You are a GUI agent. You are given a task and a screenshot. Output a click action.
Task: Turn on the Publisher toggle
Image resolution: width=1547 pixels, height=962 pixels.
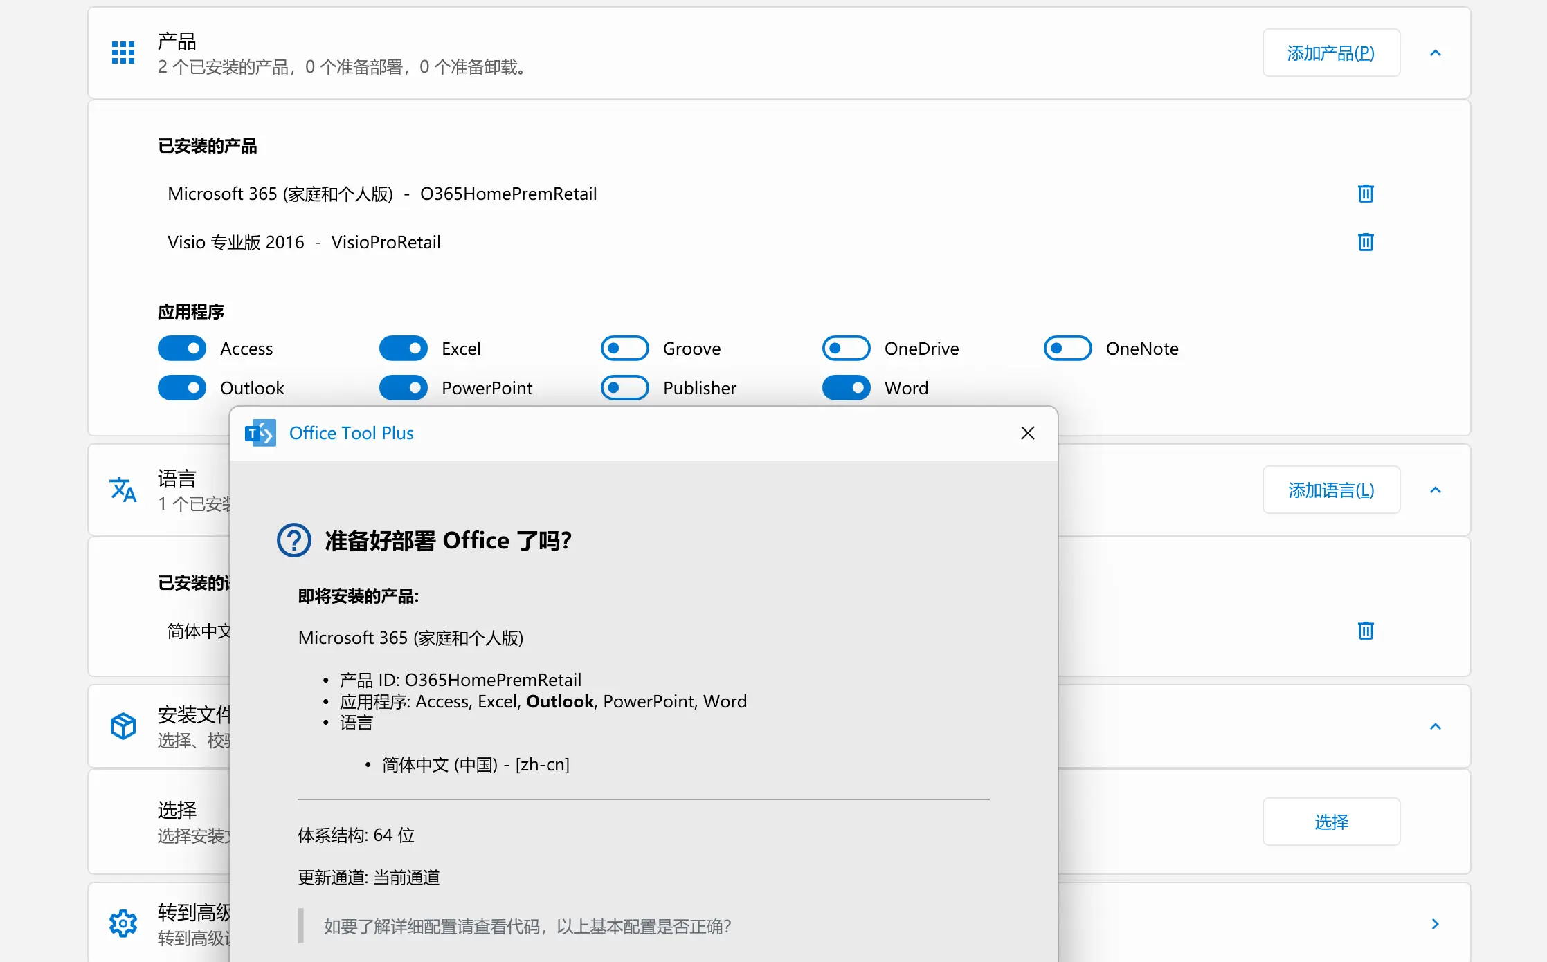click(624, 387)
